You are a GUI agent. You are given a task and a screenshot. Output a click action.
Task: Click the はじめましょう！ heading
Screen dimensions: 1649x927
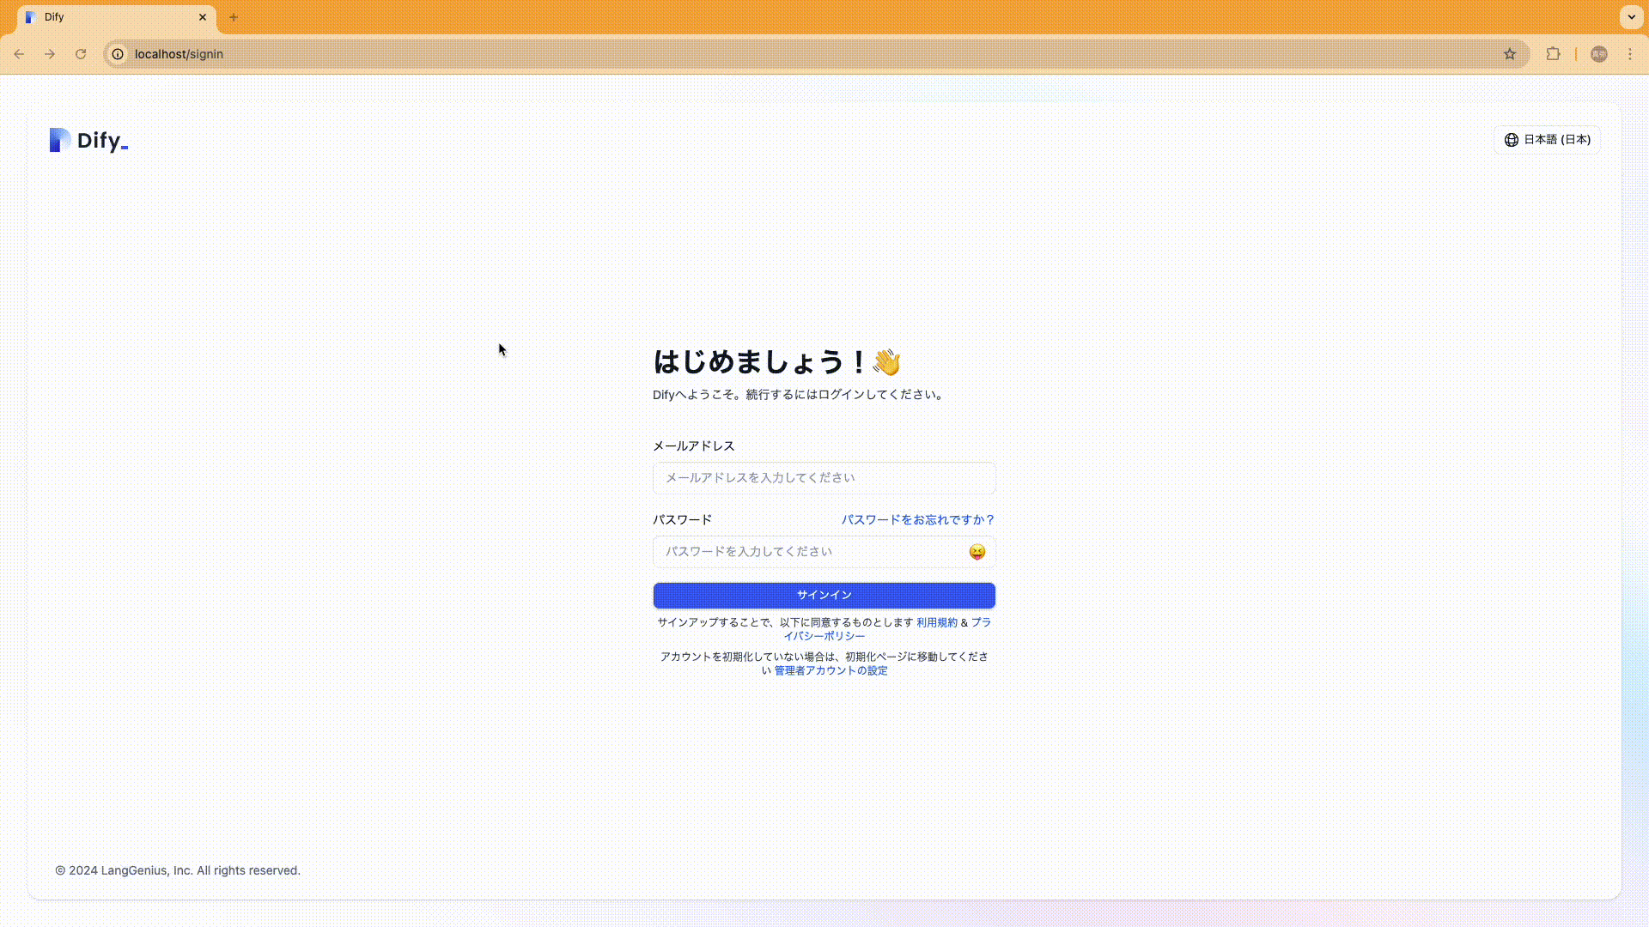777,362
